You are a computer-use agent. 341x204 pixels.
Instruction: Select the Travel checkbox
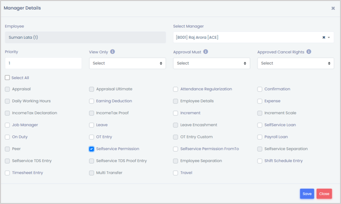point(176,173)
